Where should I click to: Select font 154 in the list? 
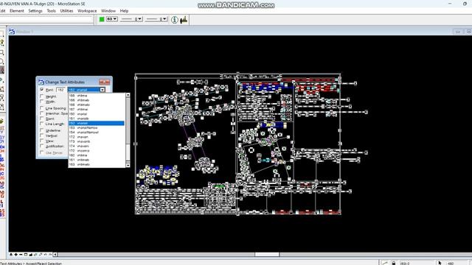click(97, 132)
